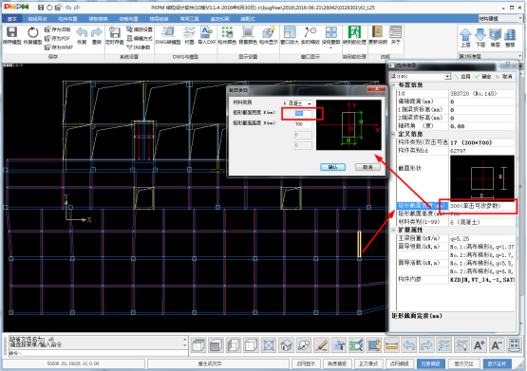Image resolution: width=527 pixels, height=371 pixels.
Task: Save as old version via 存为旧版
Action: (x=58, y=29)
